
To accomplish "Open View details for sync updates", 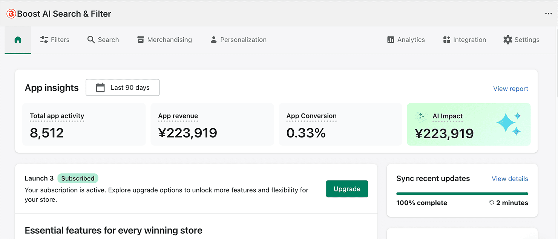I will tap(510, 179).
